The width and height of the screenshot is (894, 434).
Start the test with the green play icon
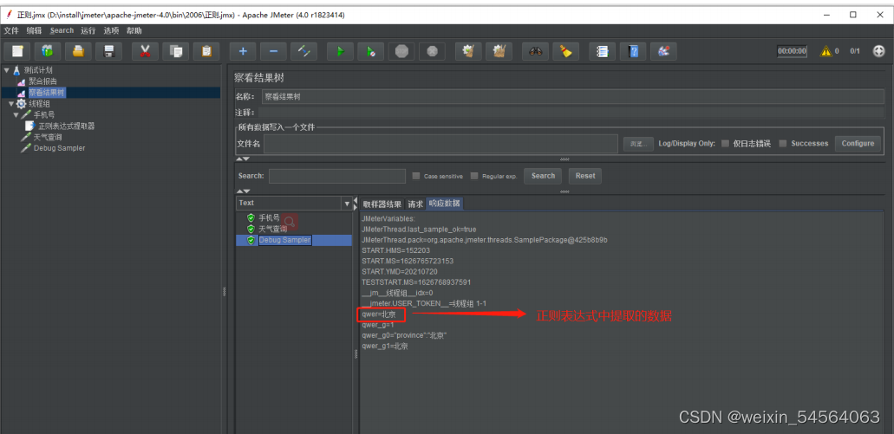click(341, 51)
